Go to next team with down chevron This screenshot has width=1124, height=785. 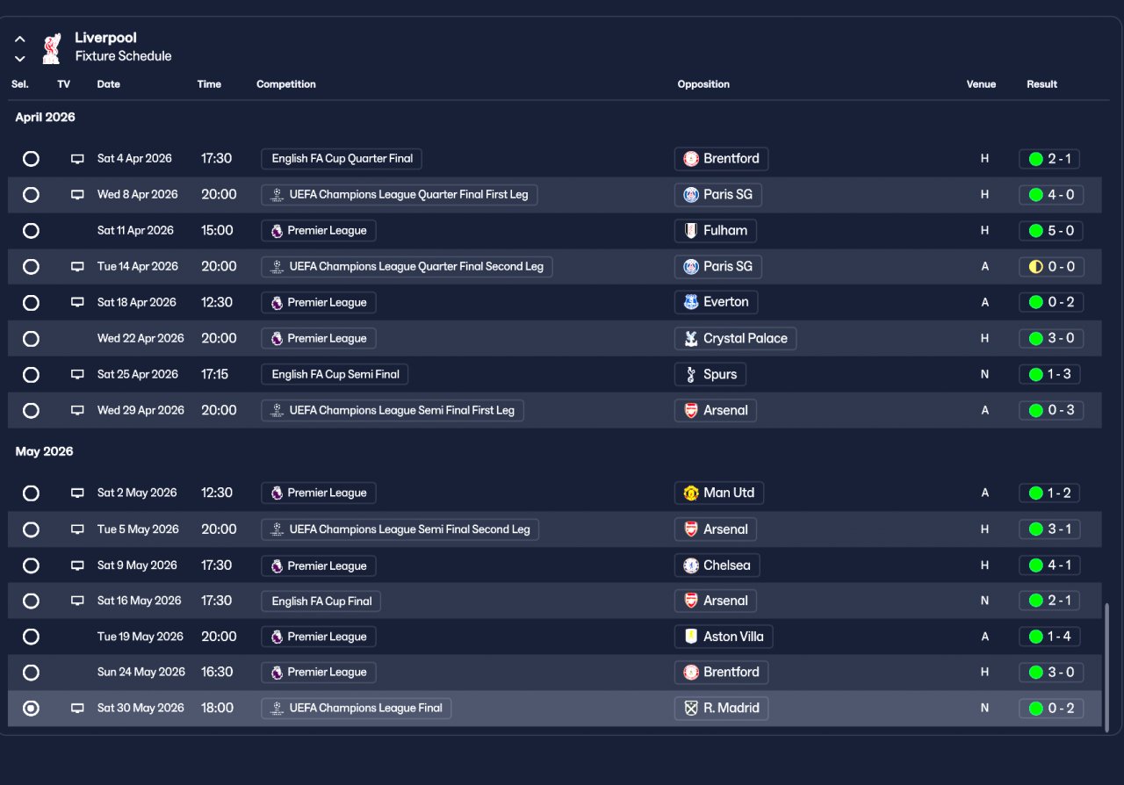tap(20, 59)
